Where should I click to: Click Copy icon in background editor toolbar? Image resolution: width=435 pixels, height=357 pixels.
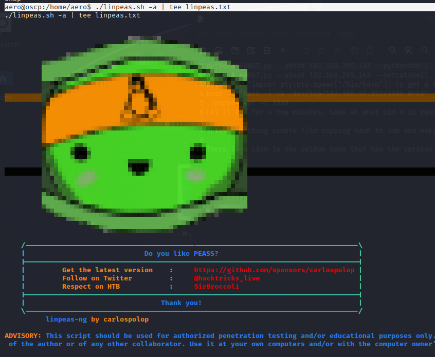[354, 50]
